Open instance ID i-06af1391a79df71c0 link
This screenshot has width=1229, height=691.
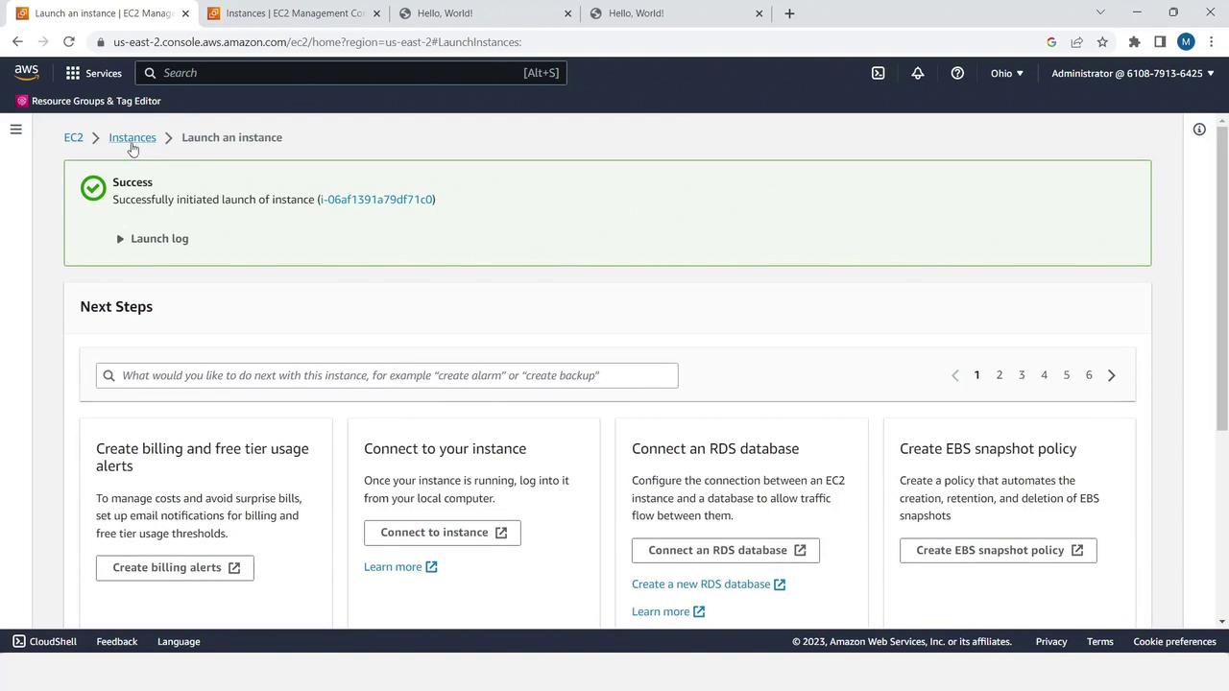coord(376,200)
